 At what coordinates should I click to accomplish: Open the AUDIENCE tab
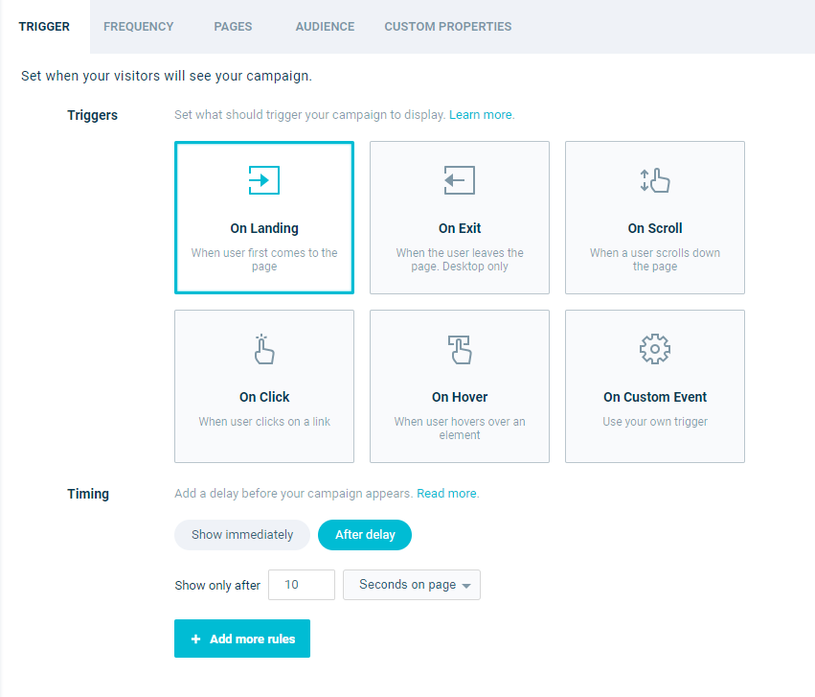pyautogui.click(x=325, y=27)
